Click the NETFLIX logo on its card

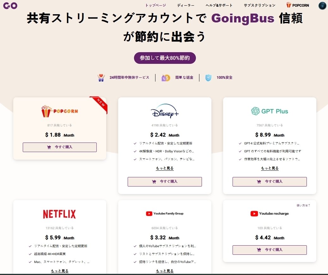(x=59, y=214)
